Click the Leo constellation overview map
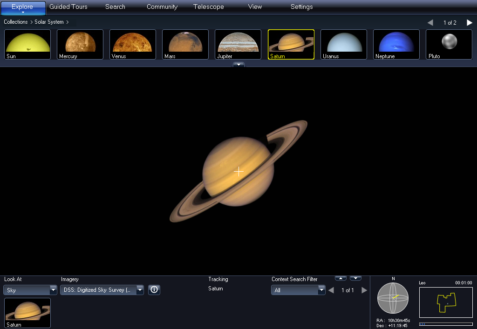Viewport: 477px width, 329px height. pyautogui.click(x=445, y=302)
